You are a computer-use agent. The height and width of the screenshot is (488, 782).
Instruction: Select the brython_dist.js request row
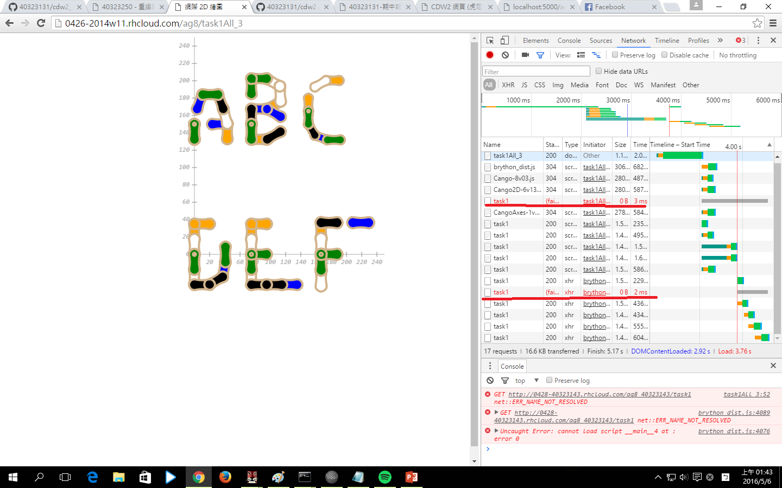point(627,167)
